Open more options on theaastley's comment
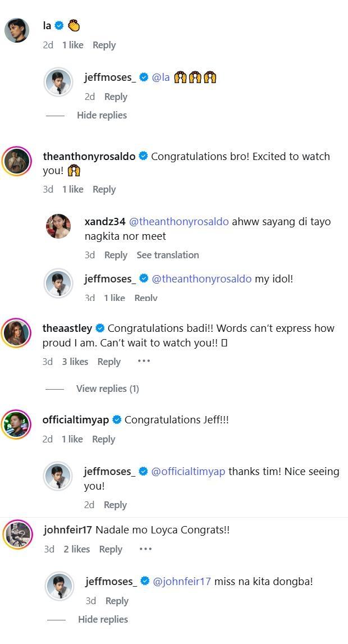This screenshot has width=348, height=644. 144,361
